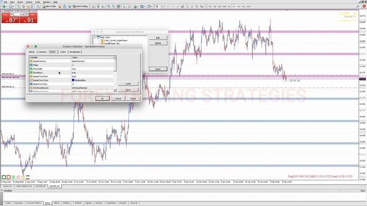Open the Journal terminal tab

point(134,203)
